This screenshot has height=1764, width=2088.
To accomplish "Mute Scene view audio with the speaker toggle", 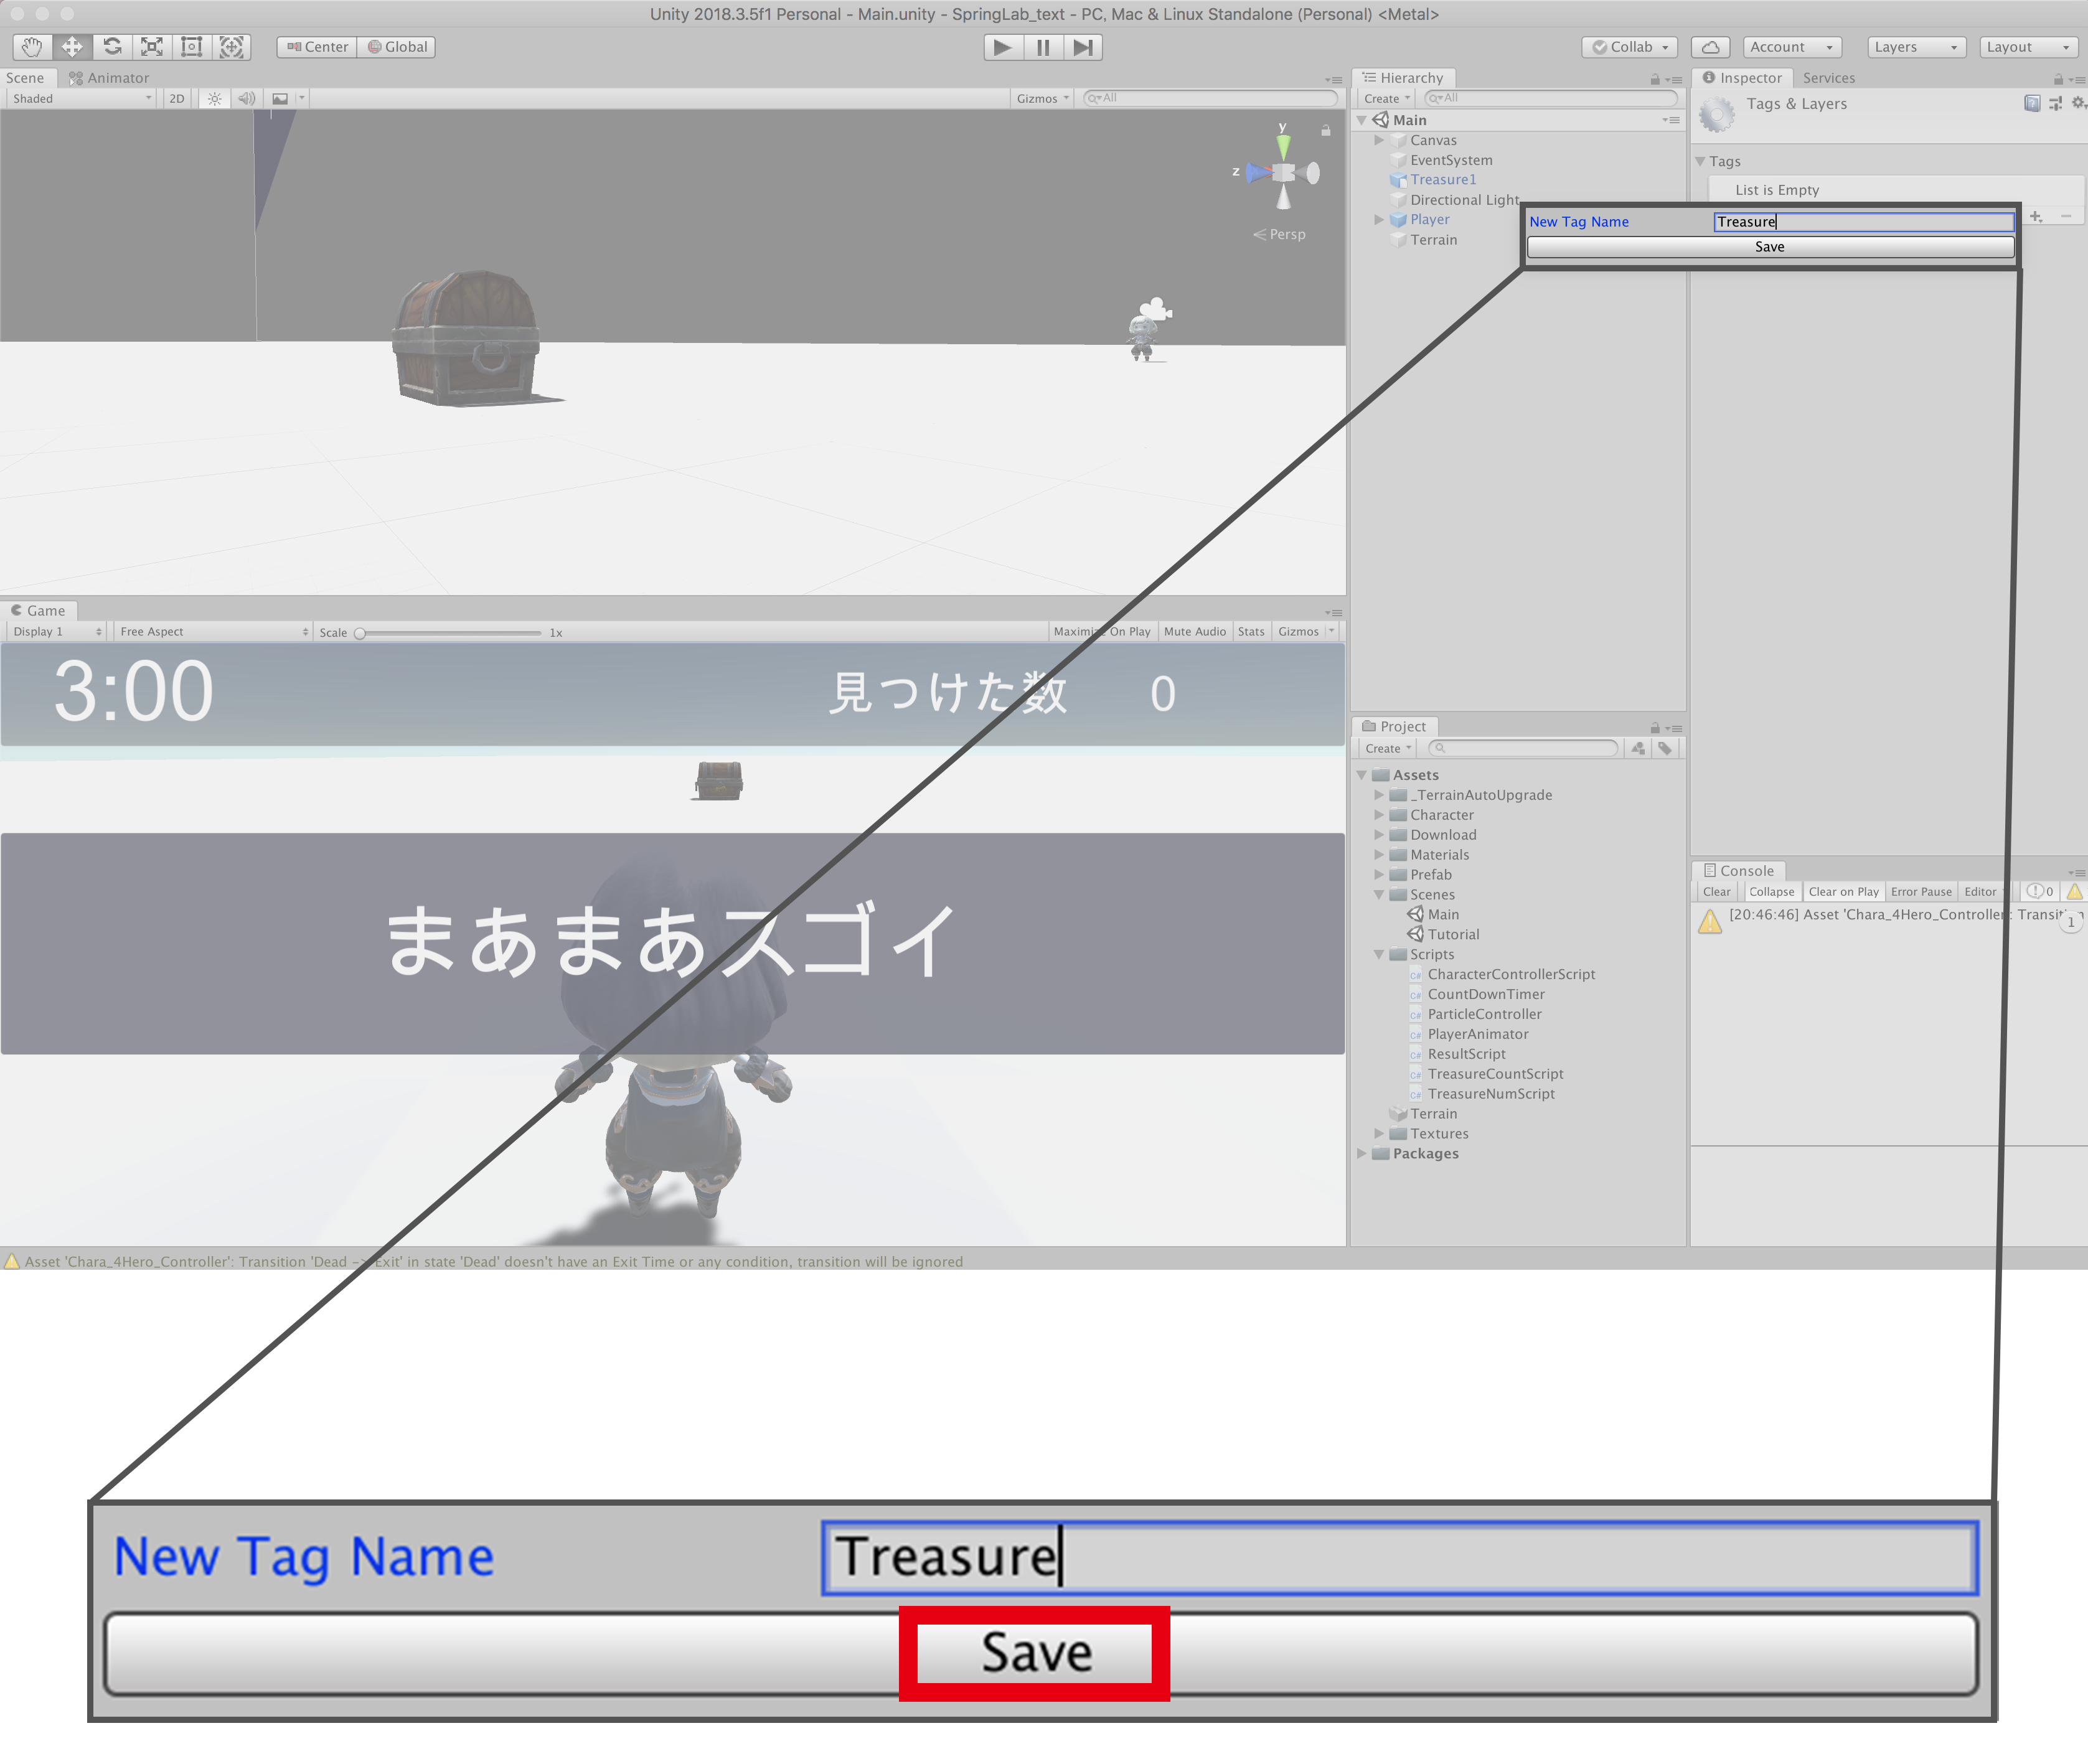I will pyautogui.click(x=246, y=98).
